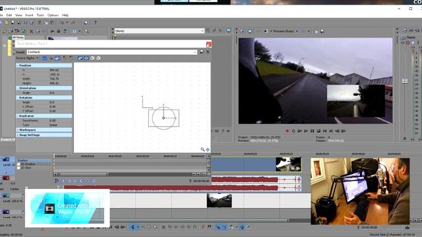Open the Options menu

click(x=53, y=15)
